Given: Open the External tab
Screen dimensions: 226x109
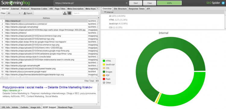Looking at the screenshot, I should (15, 9).
